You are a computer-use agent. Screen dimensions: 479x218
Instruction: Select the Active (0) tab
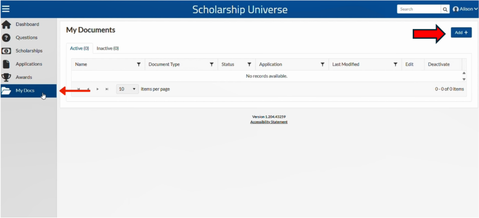(x=80, y=48)
